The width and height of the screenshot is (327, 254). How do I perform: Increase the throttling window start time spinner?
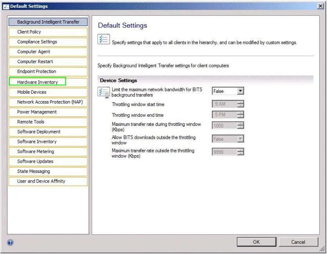[241, 102]
